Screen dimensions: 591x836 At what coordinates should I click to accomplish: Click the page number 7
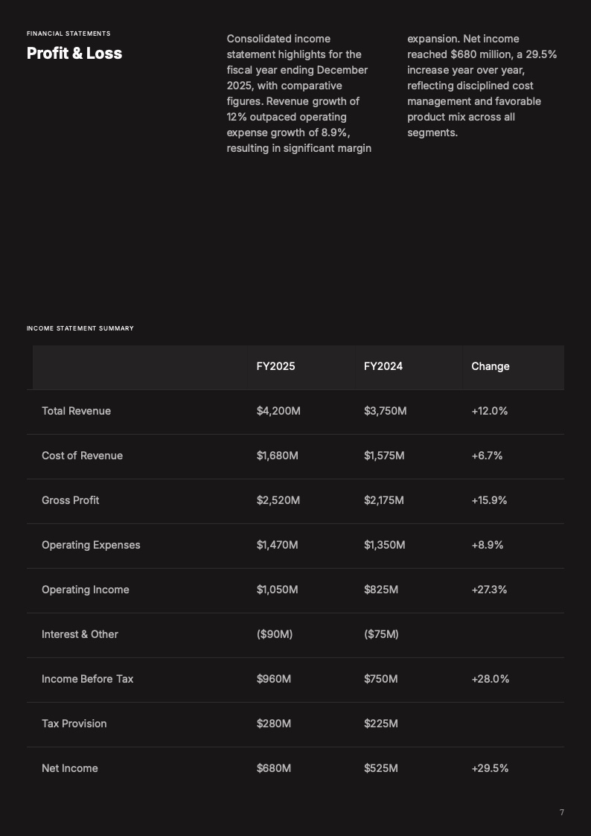pyautogui.click(x=562, y=812)
